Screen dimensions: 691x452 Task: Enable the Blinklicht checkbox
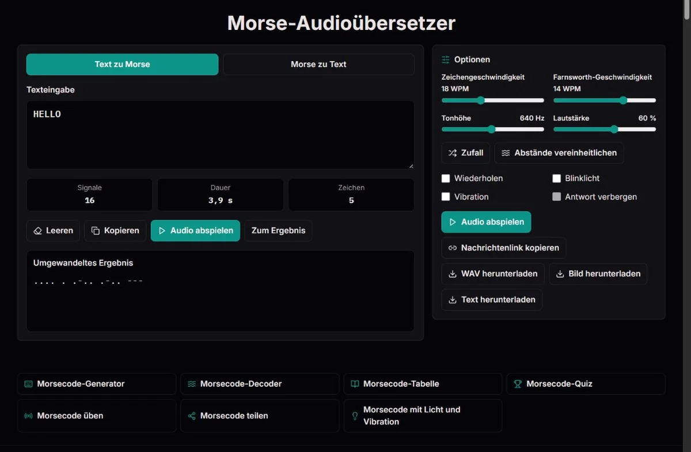[557, 178]
